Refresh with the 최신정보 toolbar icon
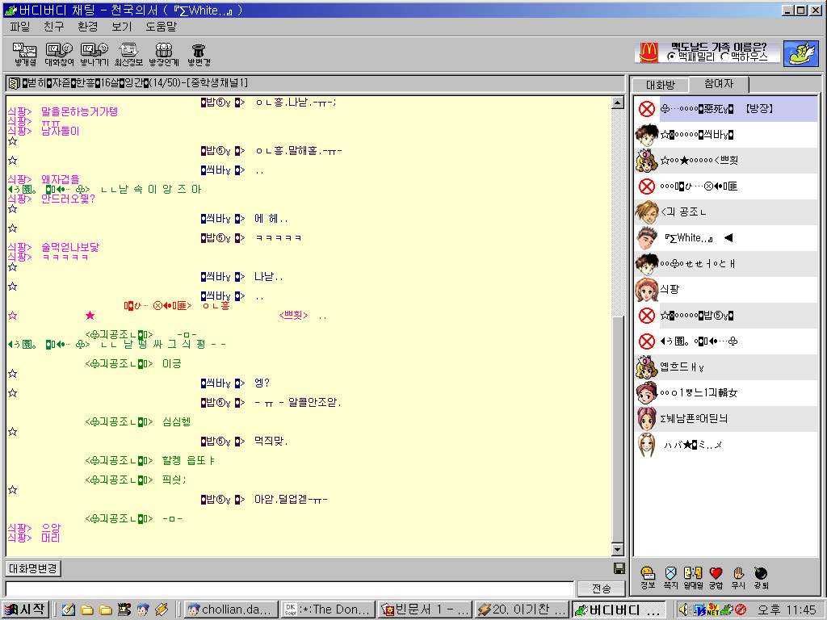The width and height of the screenshot is (827, 620). pos(128,55)
